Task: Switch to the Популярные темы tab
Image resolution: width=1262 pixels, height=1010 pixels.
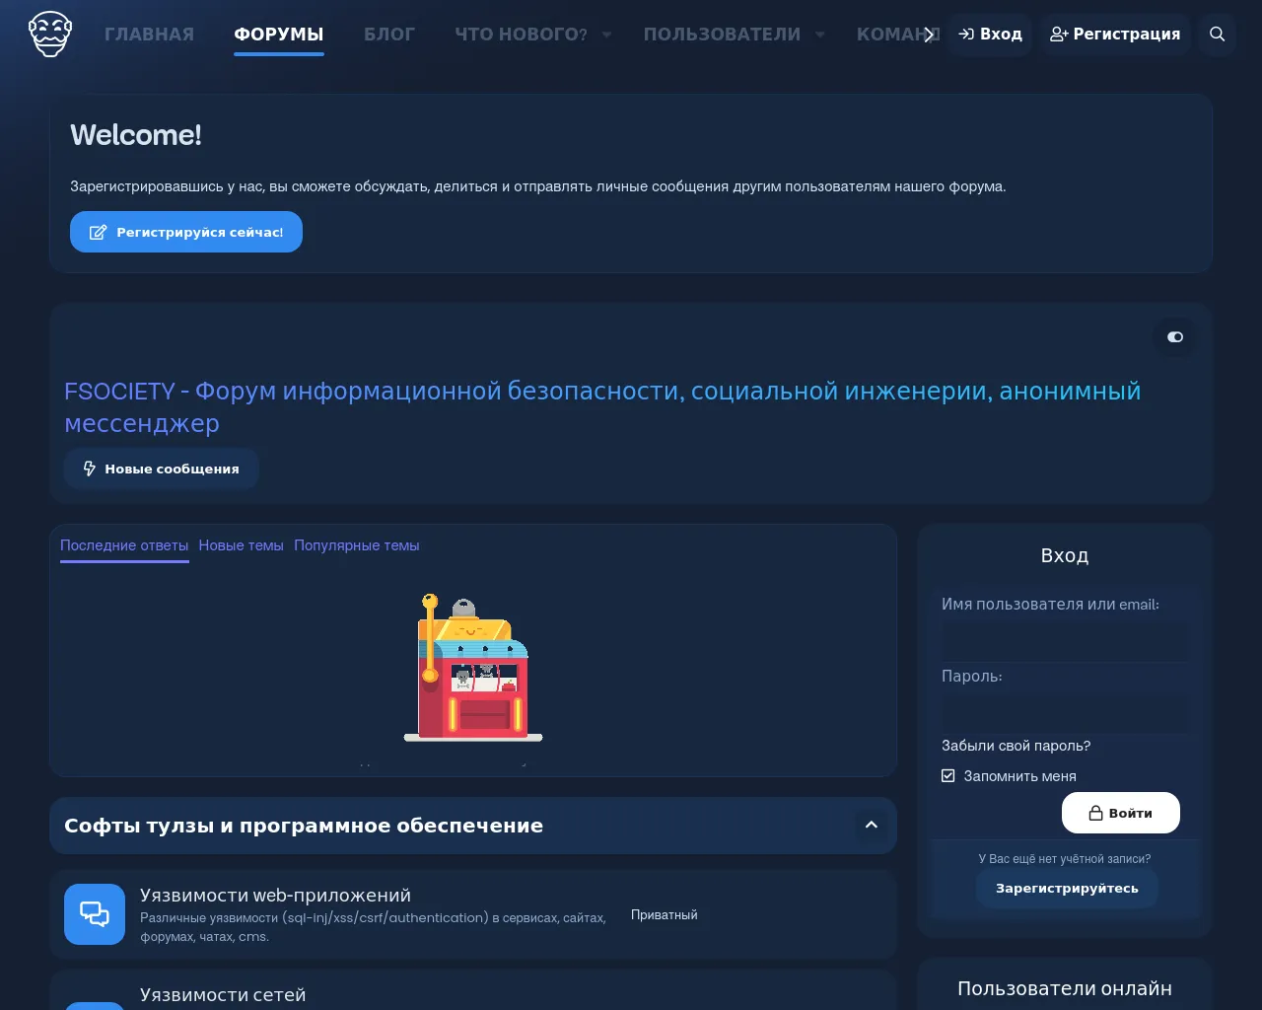Action: tap(357, 545)
